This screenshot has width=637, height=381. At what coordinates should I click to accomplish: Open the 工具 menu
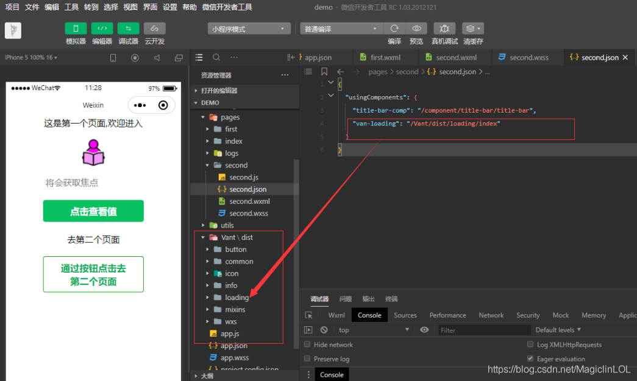coord(71,7)
